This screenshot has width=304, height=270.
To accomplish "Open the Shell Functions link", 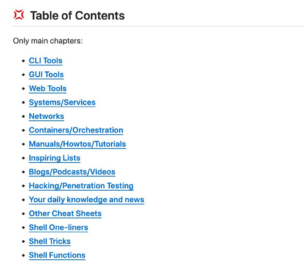I will [57, 255].
